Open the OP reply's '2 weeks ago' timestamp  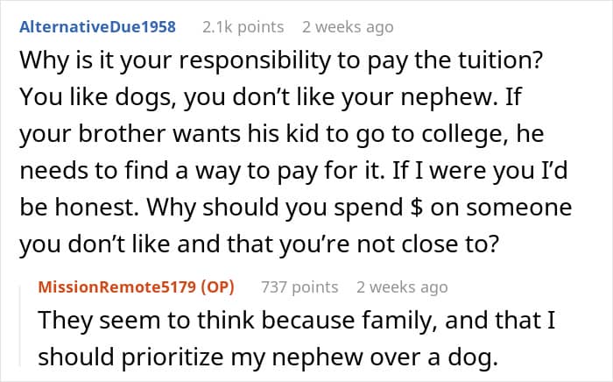(402, 287)
